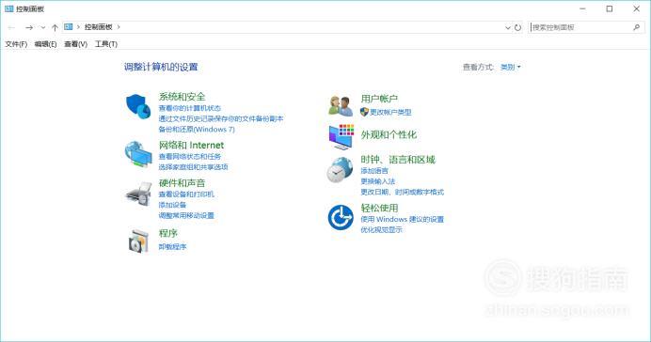
Task: Open the User Accounts people icon
Action: click(x=341, y=105)
